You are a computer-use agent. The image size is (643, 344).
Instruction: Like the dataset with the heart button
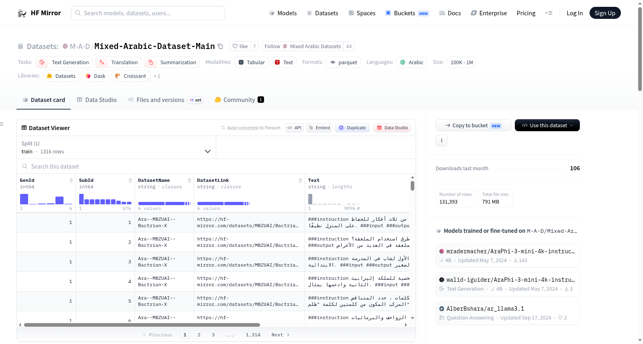[x=240, y=46]
